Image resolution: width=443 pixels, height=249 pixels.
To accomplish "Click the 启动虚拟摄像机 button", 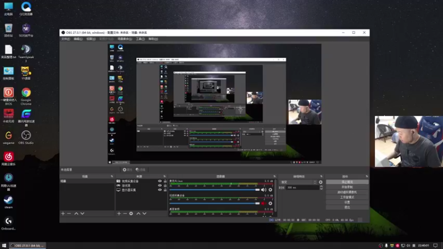I will point(347,192).
